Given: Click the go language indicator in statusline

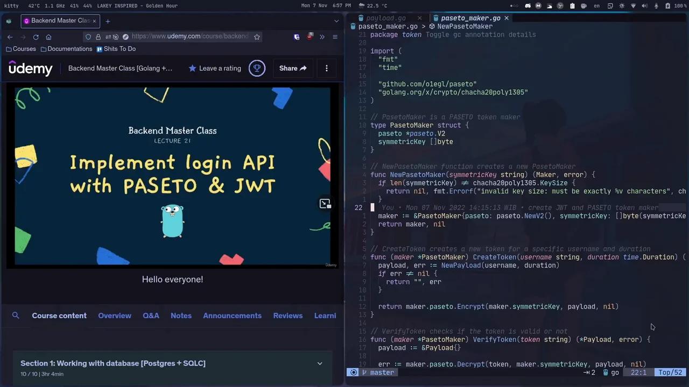Looking at the screenshot, I should point(615,372).
